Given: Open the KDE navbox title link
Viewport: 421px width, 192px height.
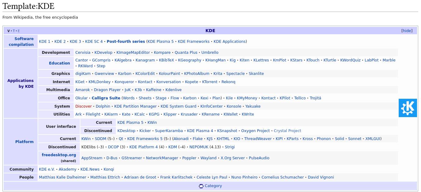Looking at the screenshot, I should click(210, 31).
